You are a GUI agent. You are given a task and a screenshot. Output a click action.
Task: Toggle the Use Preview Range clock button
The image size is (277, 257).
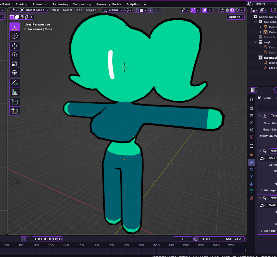(196, 239)
